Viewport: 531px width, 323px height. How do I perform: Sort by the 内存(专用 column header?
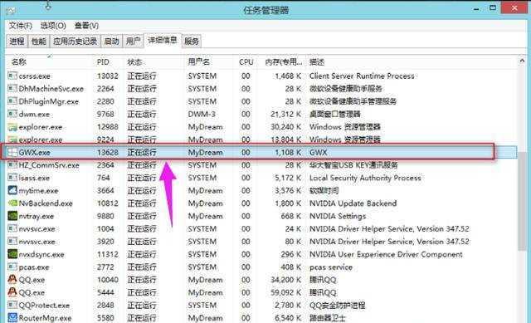pos(284,62)
